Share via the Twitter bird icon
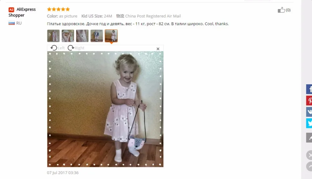This screenshot has height=179, width=312. (309, 123)
